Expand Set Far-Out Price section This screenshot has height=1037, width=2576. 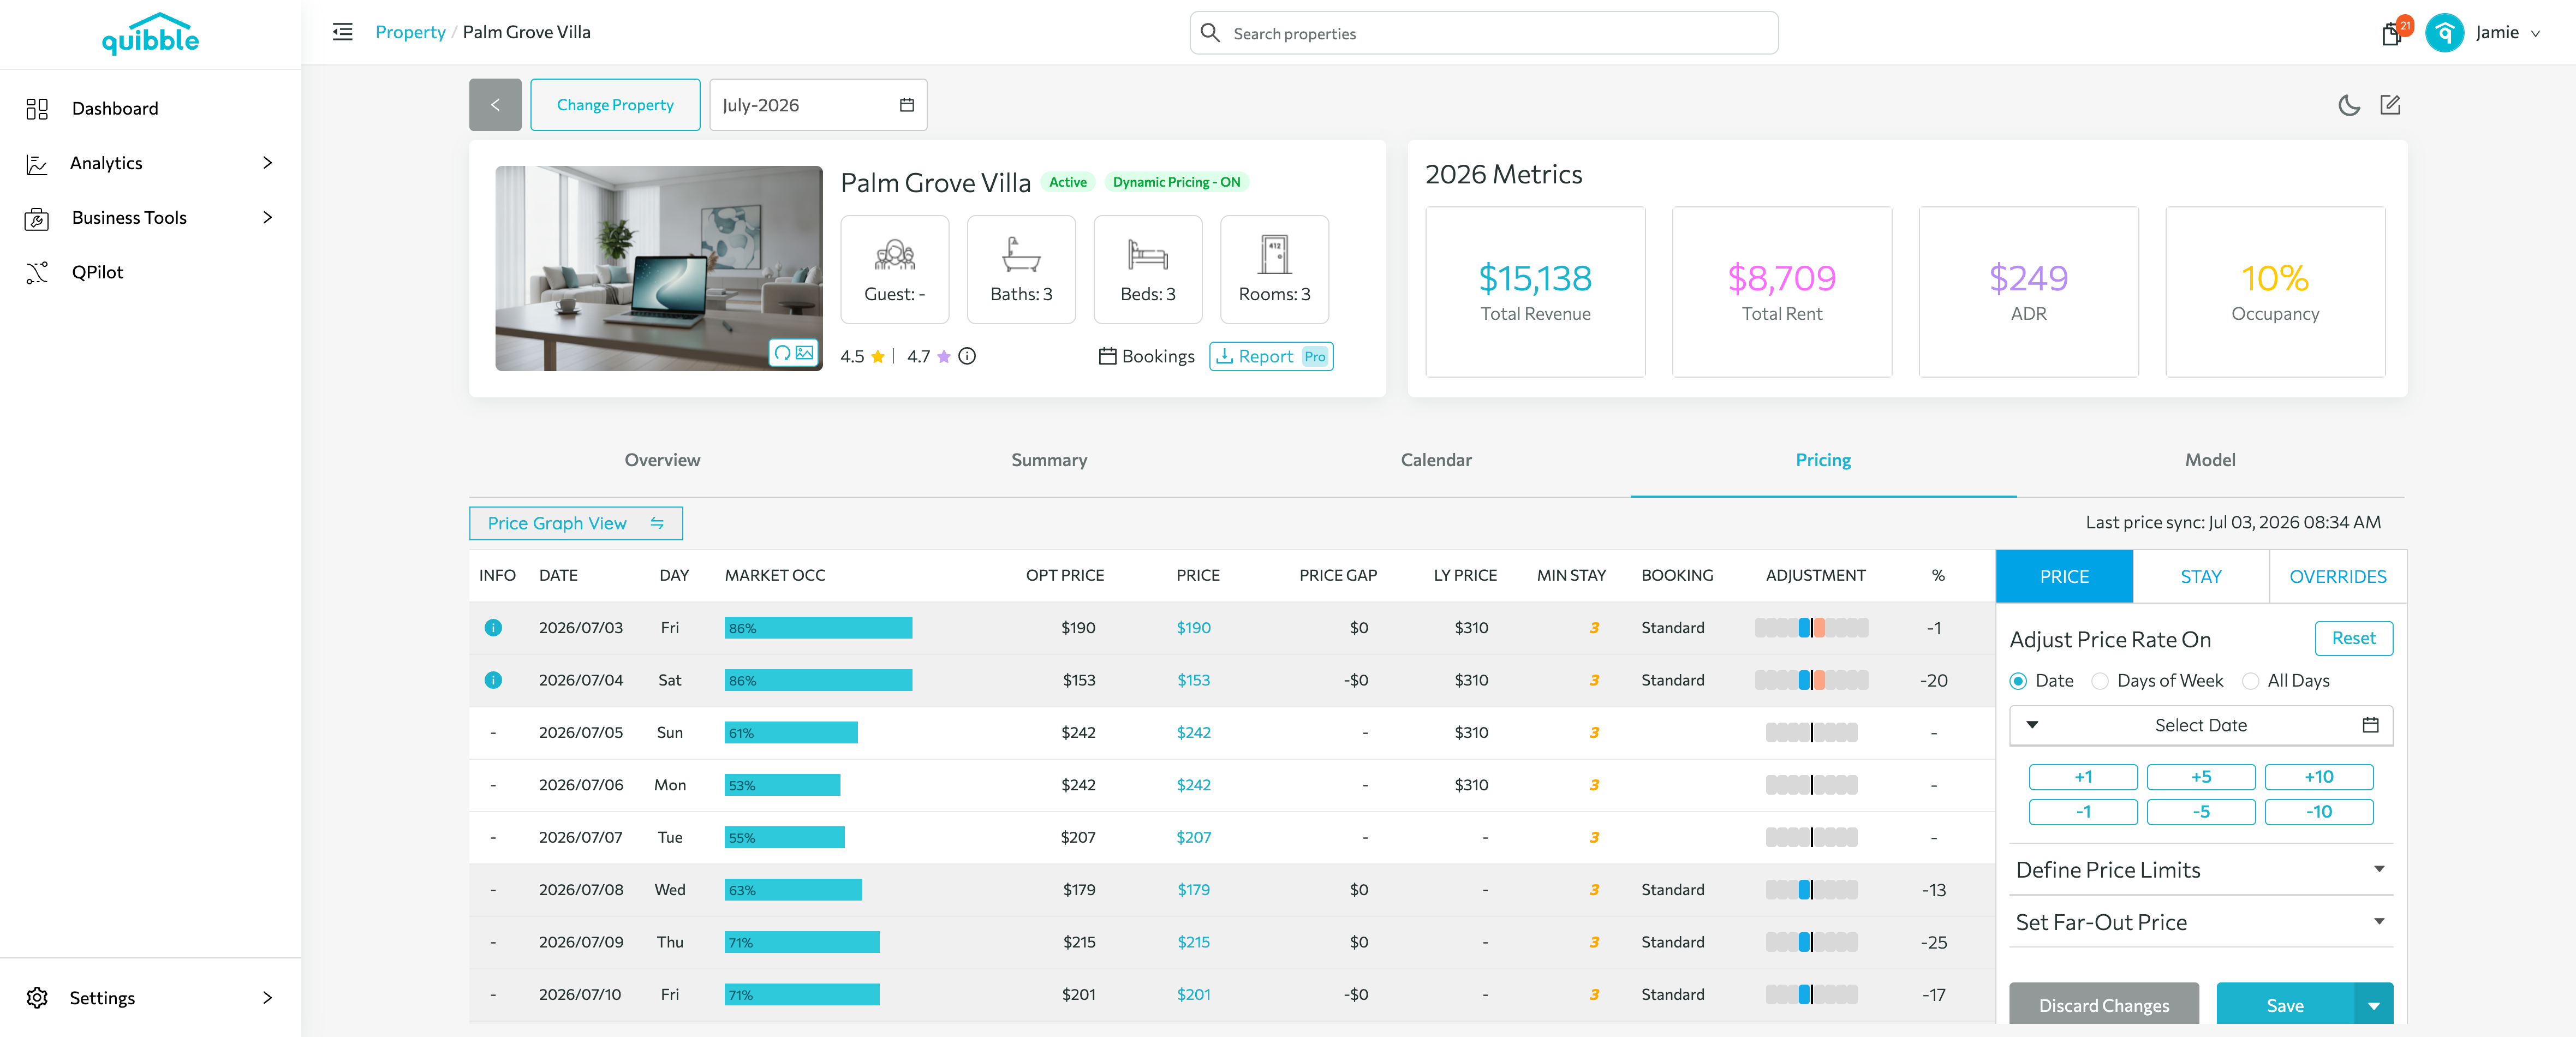2201,922
